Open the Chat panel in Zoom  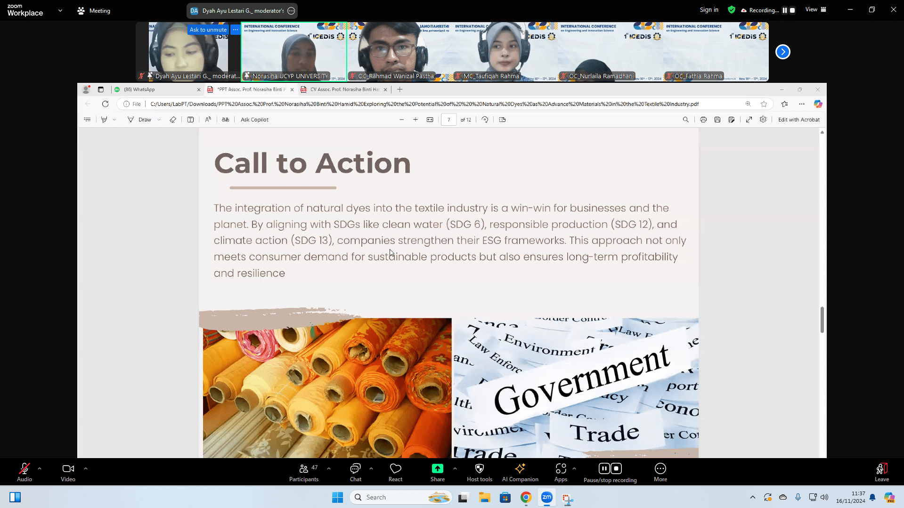pyautogui.click(x=355, y=472)
